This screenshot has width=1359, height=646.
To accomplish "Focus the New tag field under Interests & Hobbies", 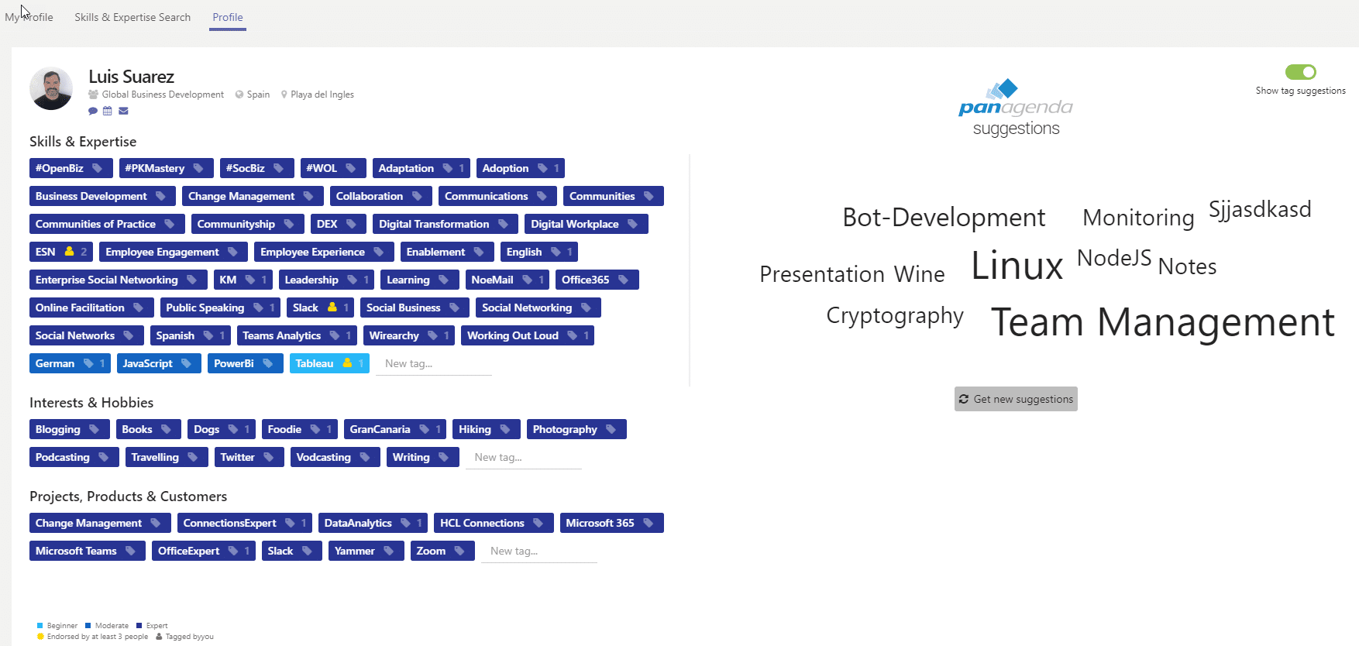I will (523, 458).
